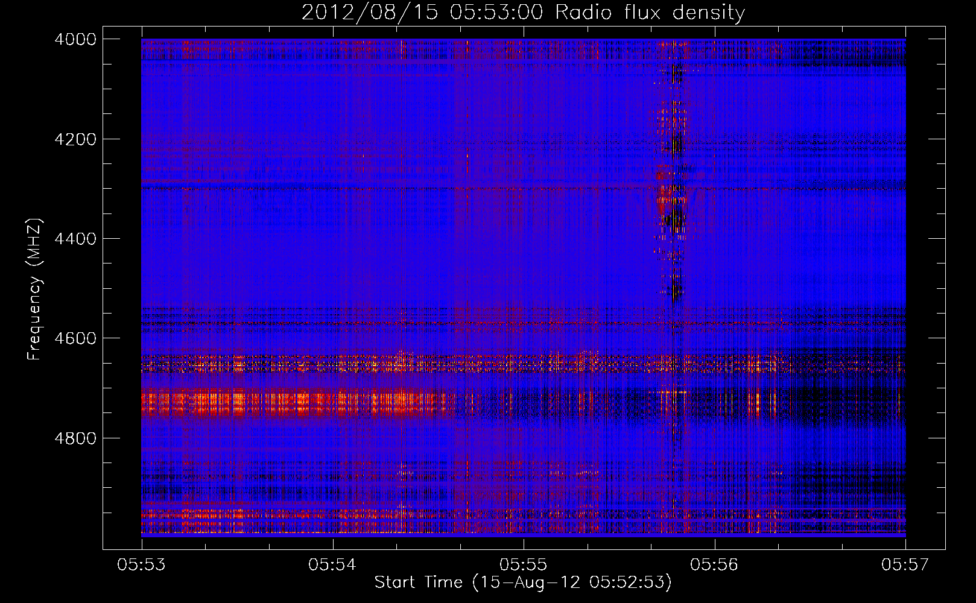Select the 4400 frequency axis label
This screenshot has width=976, height=603.
click(75, 239)
